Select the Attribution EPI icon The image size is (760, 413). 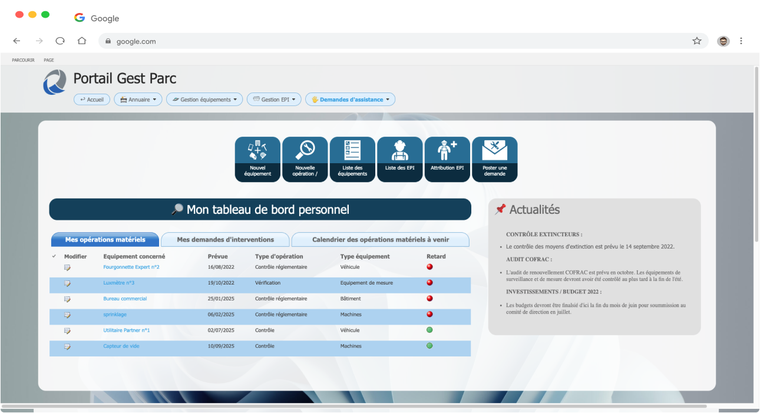pos(447,159)
